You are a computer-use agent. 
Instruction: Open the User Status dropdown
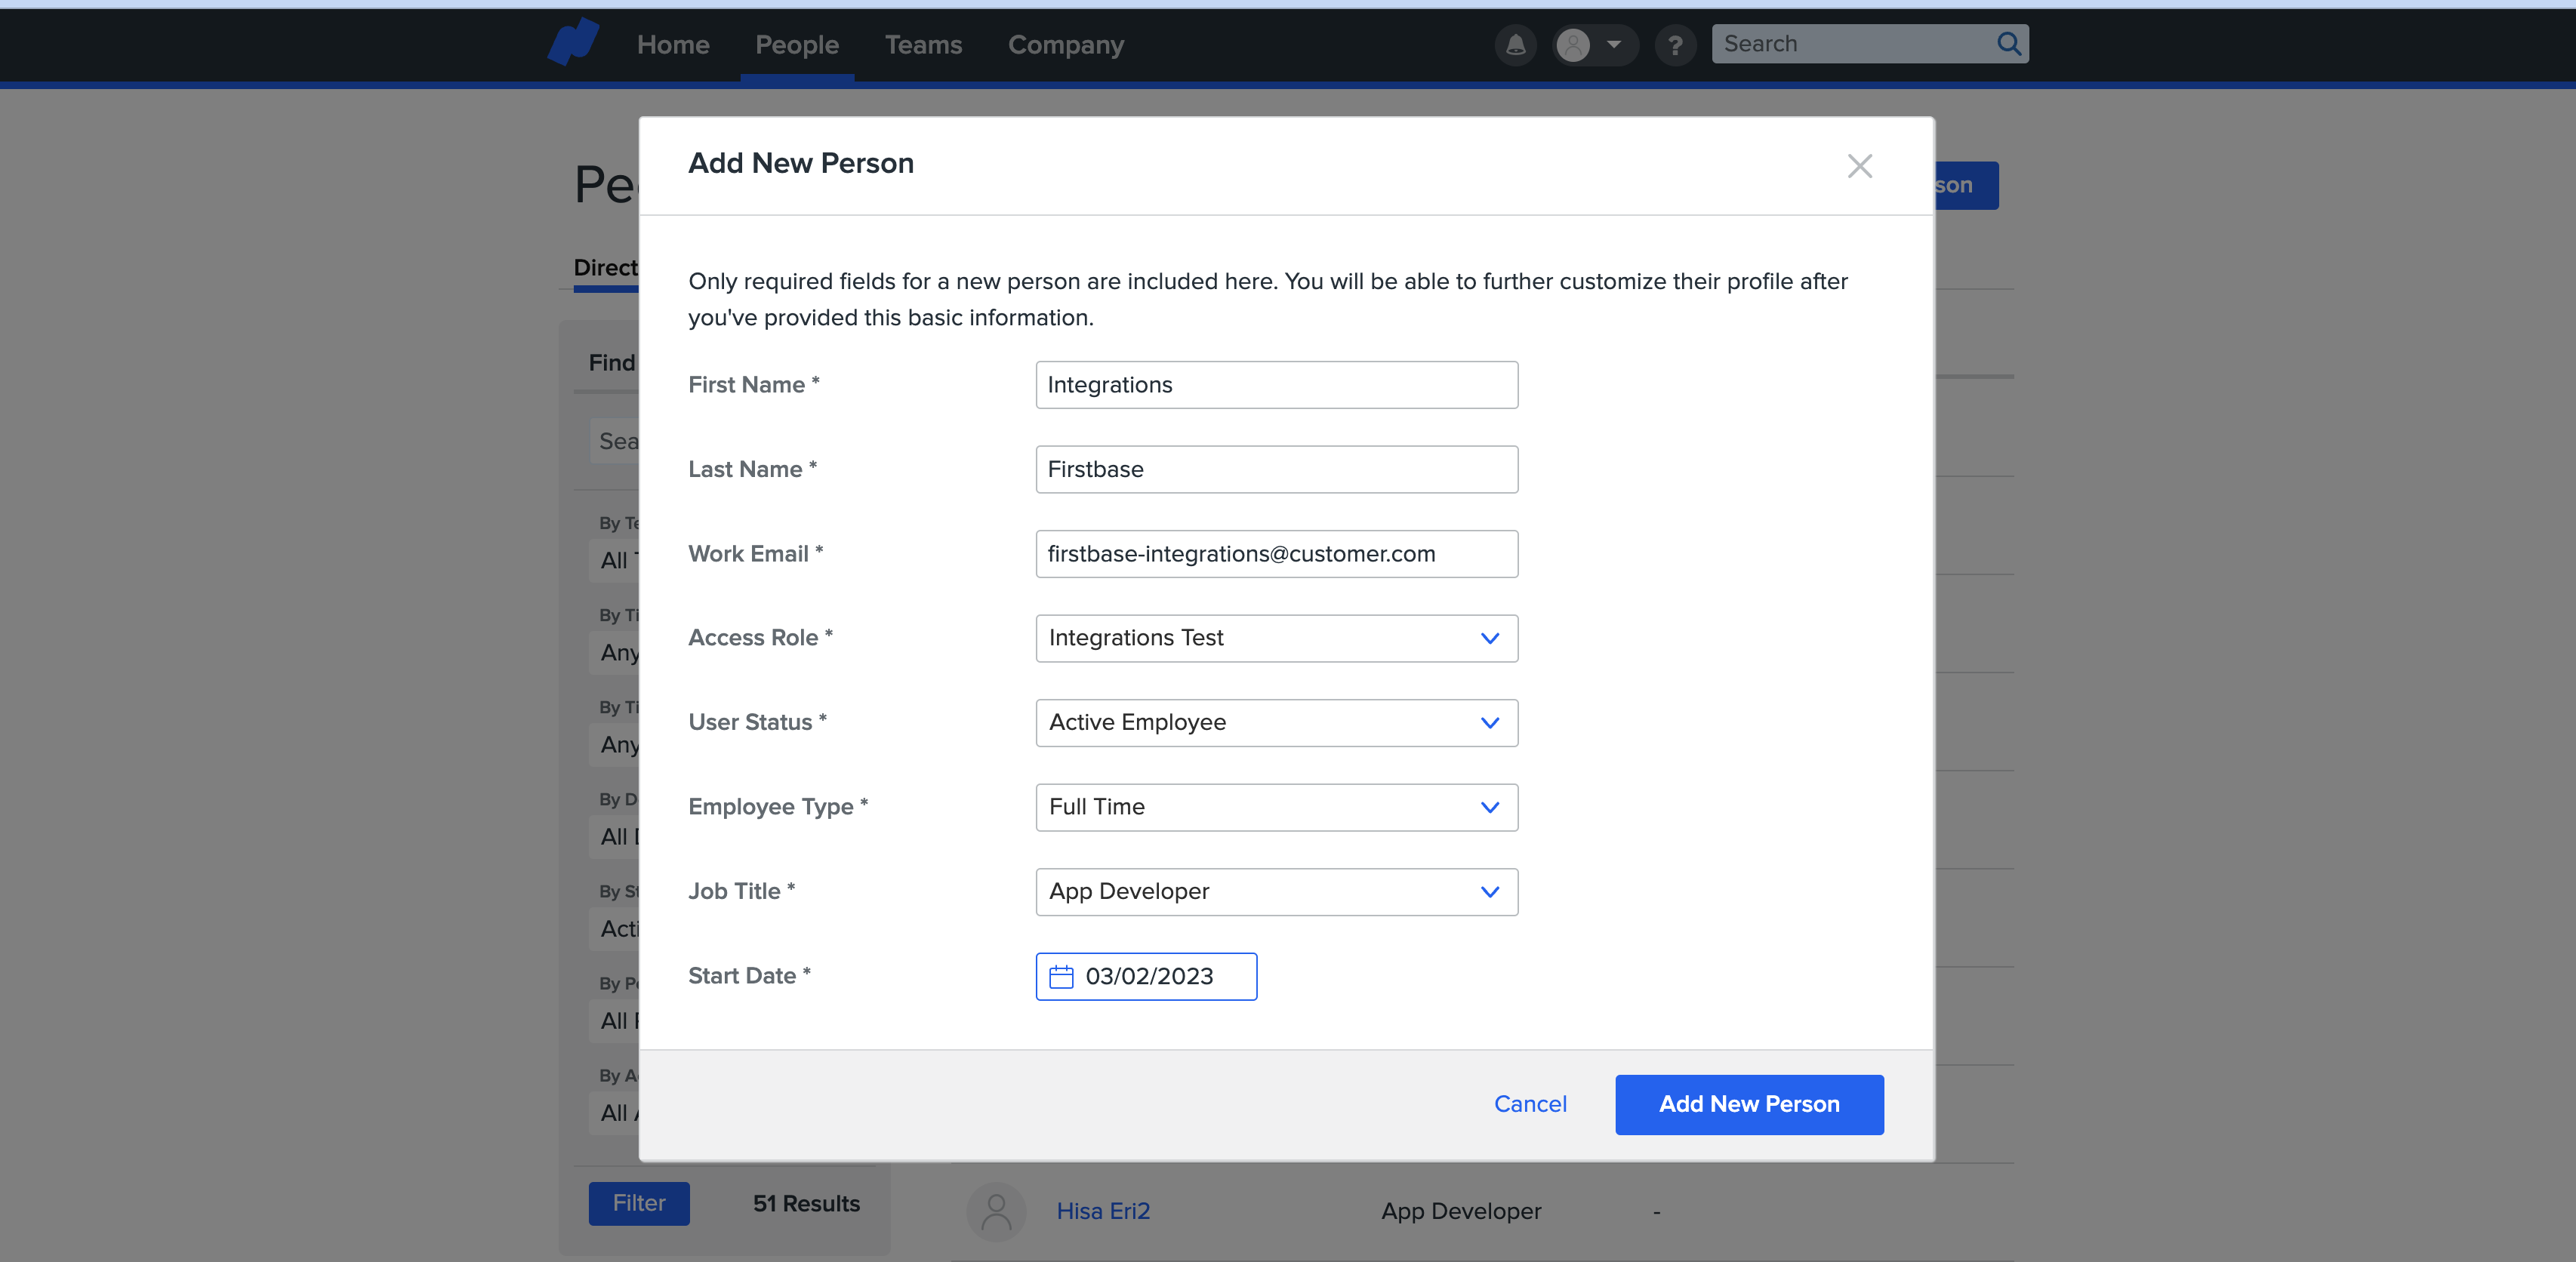(x=1276, y=723)
